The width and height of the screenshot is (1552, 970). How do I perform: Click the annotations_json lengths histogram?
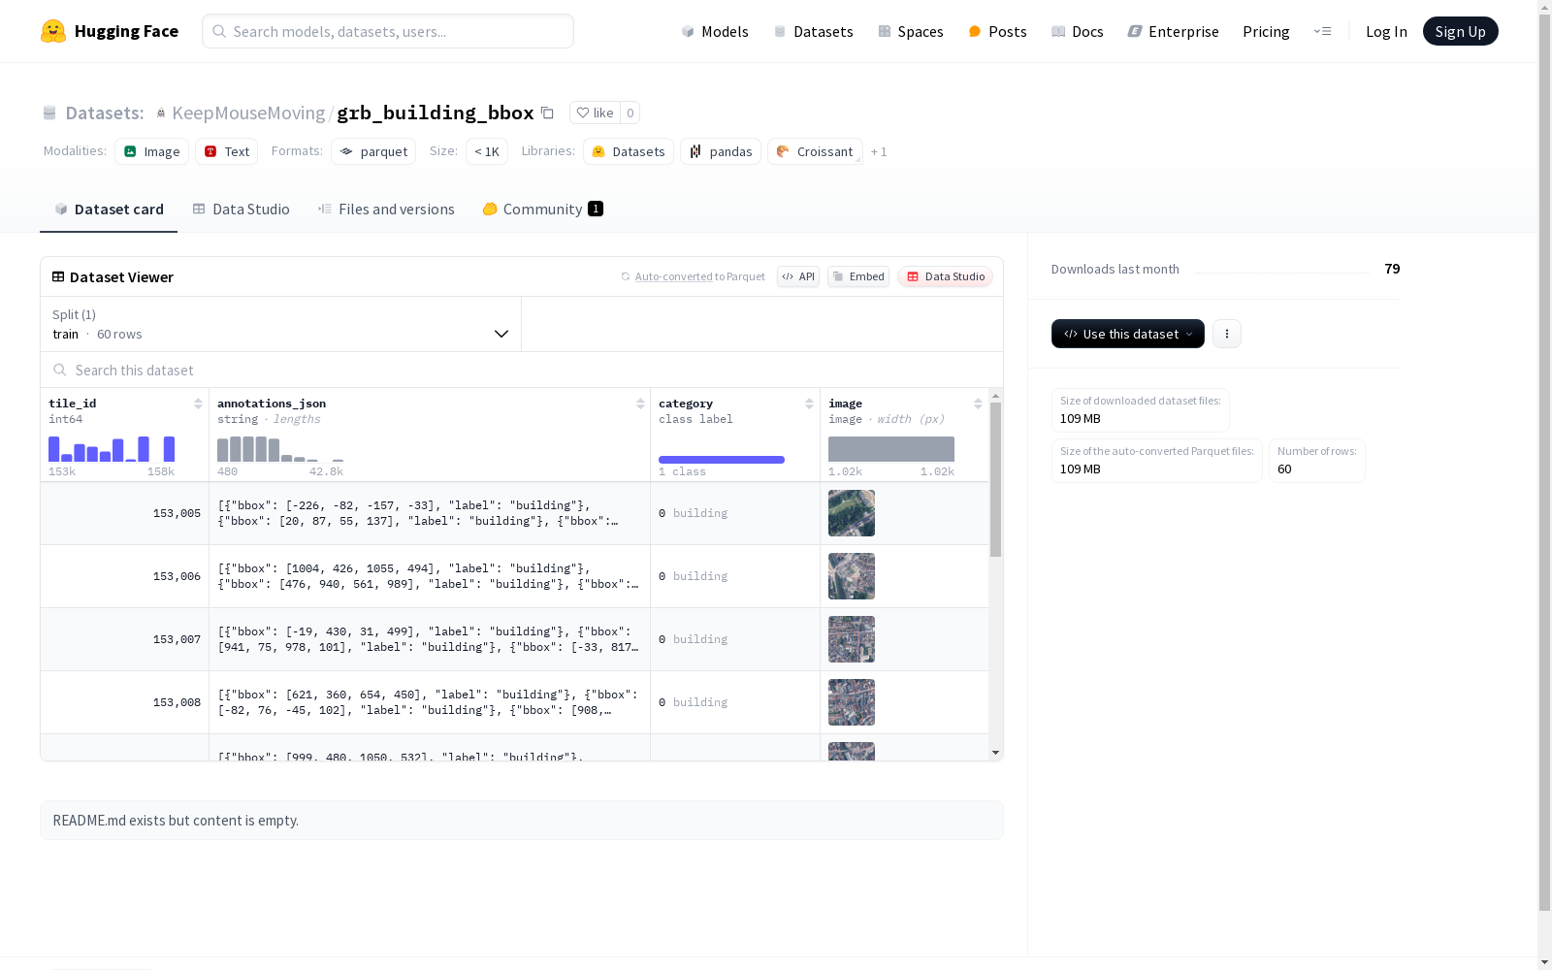coord(280,448)
